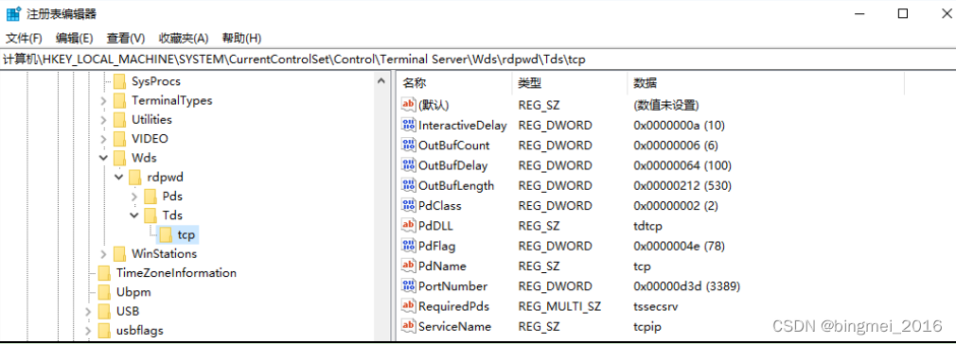Open the 文件(F) menu

coord(24,38)
